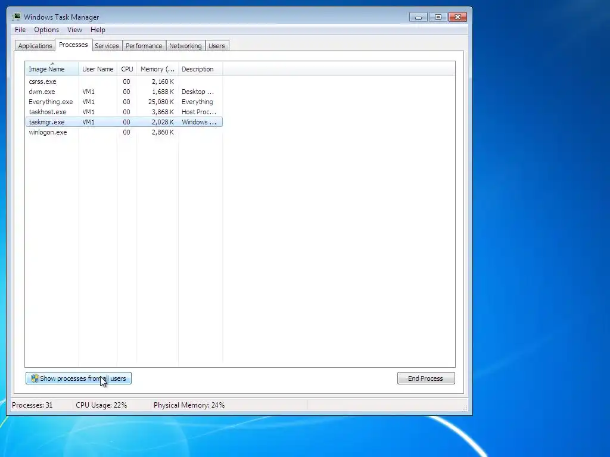This screenshot has width=610, height=457.
Task: Select the taskhost.exe process
Action: coord(124,112)
